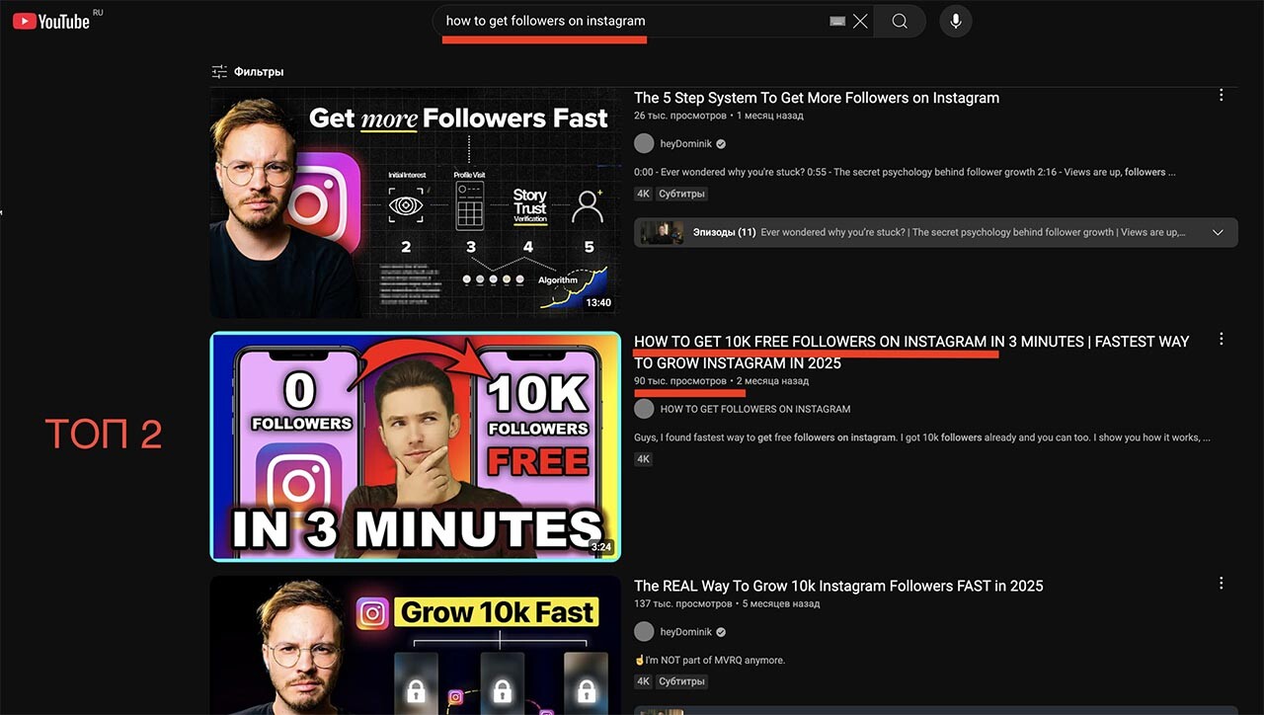1264x715 pixels.
Task: Open heyDominik channel name on first result
Action: 685,144
